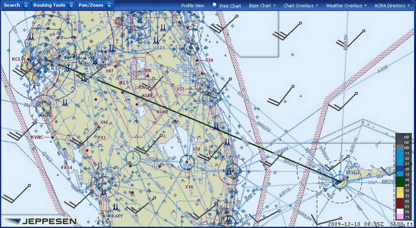Click the X58 airport label
This screenshot has width=416, height=228.
pyautogui.click(x=197, y=149)
